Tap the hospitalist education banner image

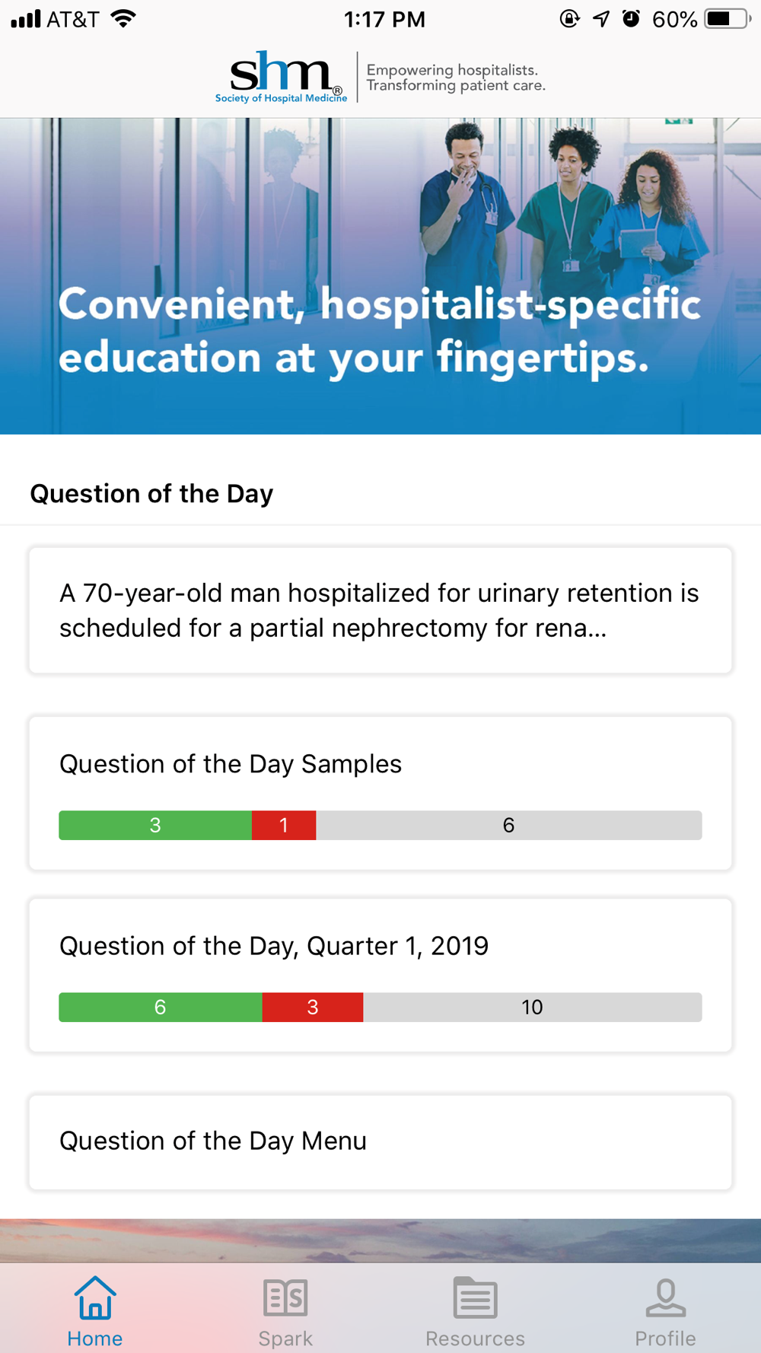(x=380, y=275)
